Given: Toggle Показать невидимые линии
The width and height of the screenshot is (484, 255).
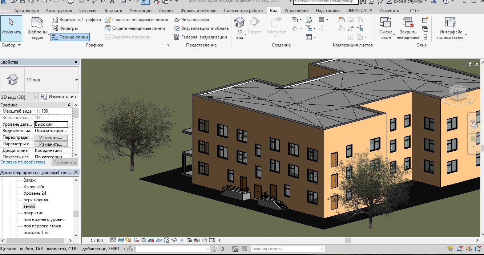Looking at the screenshot, I should pos(137,20).
